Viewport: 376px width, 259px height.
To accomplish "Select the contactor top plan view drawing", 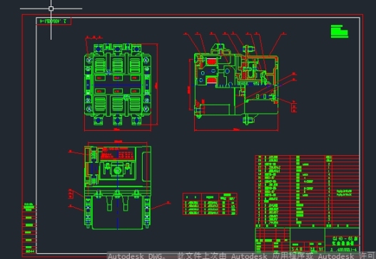I will tap(118, 85).
